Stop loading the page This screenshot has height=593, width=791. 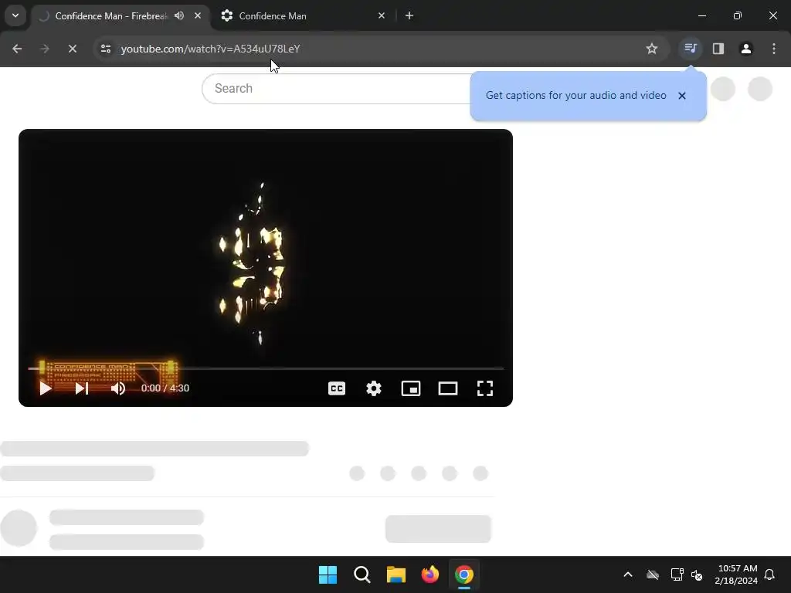coord(72,49)
